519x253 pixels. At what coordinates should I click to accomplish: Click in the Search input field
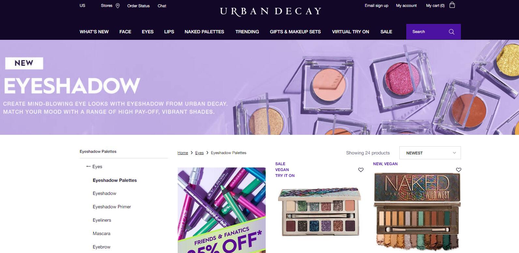427,32
